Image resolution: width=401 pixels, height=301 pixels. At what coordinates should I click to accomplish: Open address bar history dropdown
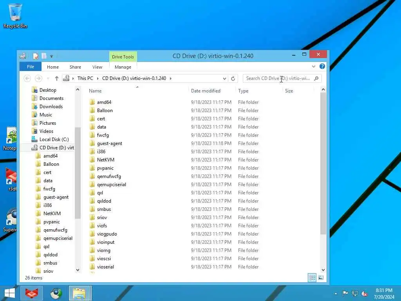pyautogui.click(x=224, y=78)
